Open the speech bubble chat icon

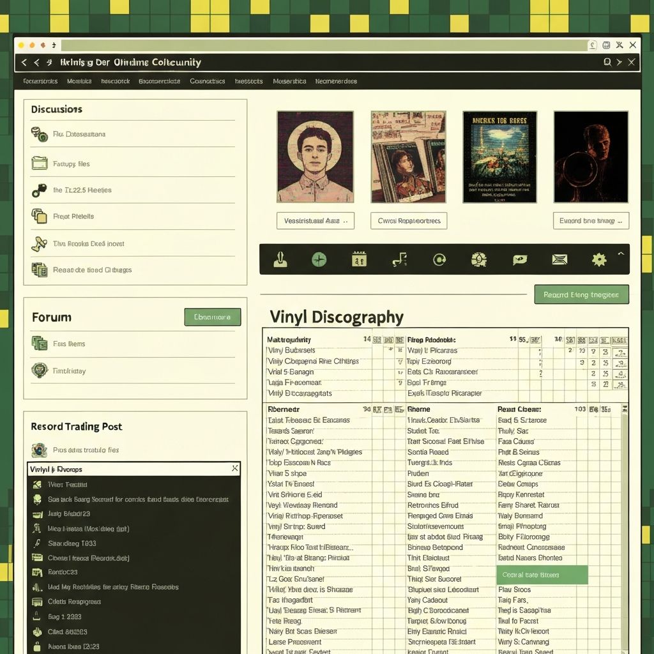(x=519, y=259)
